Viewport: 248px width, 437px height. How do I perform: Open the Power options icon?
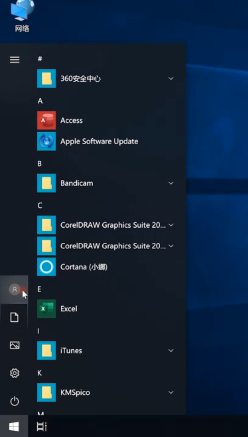tap(15, 401)
